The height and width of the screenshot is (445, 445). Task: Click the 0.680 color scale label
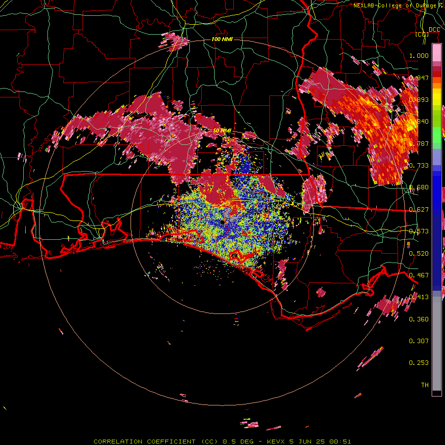click(419, 187)
